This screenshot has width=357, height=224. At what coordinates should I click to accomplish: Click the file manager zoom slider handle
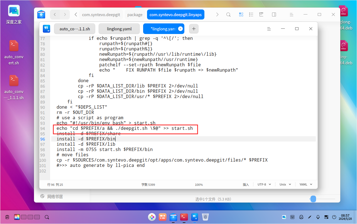point(313,199)
